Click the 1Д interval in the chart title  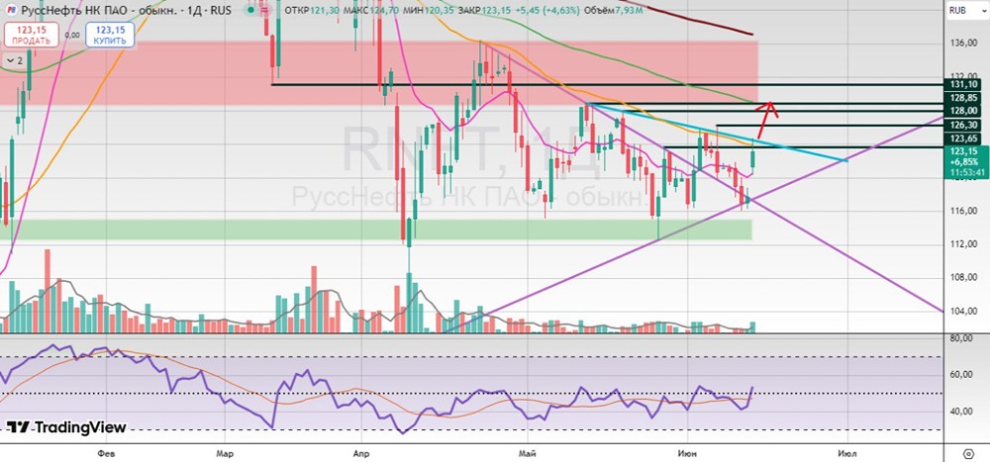196,11
